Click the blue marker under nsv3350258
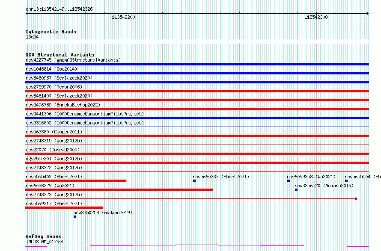 point(75,217)
